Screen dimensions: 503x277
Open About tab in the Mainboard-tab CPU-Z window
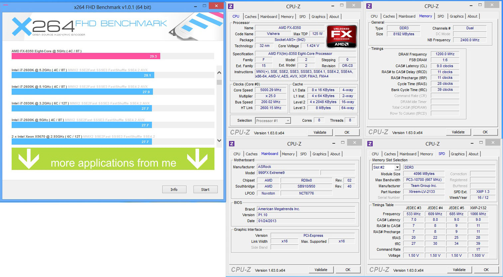(x=335, y=154)
